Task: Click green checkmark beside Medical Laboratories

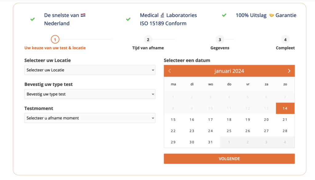Action: pos(128,19)
